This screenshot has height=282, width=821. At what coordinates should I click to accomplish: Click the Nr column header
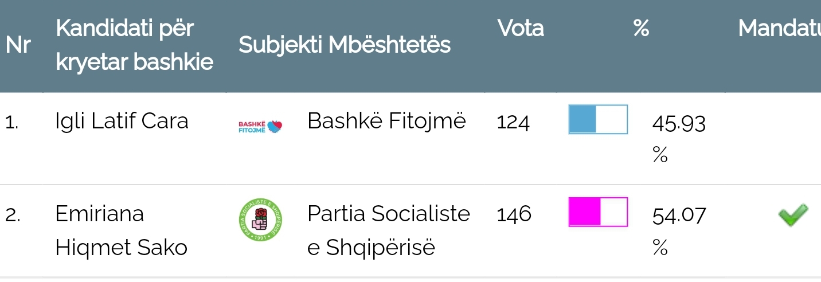17,45
